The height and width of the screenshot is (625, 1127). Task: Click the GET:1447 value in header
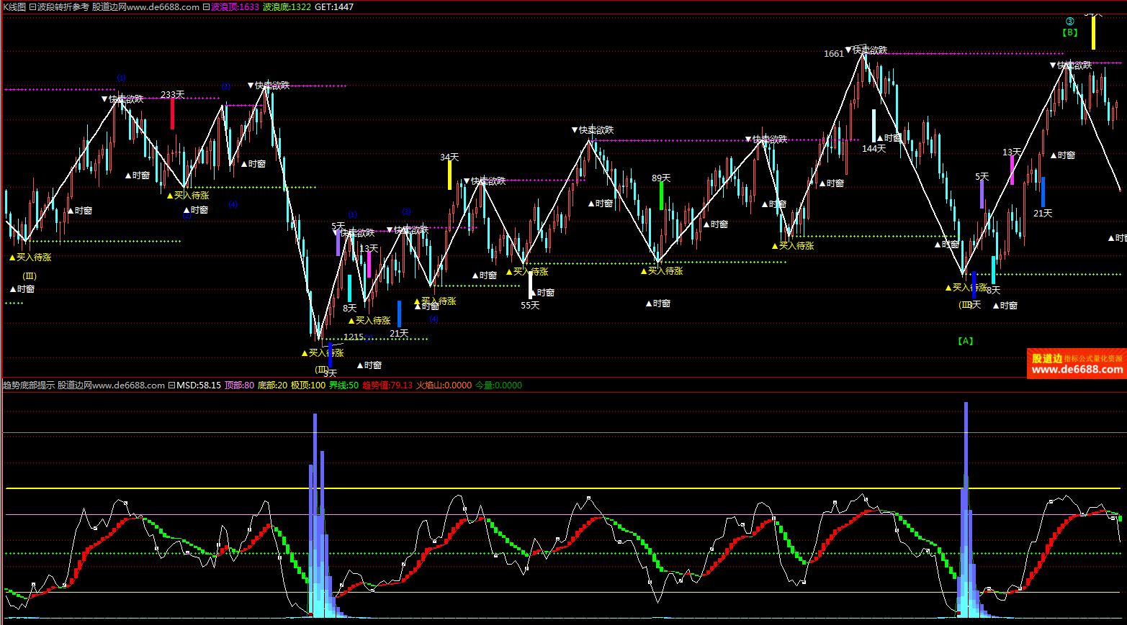click(x=334, y=7)
